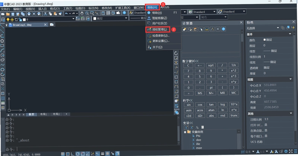The height and width of the screenshot is (156, 298).
Task: Toggle the layer freeze sun icon
Action: (x=12, y=20)
